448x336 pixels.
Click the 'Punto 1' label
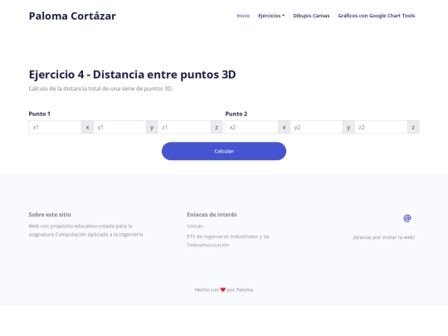click(x=40, y=114)
